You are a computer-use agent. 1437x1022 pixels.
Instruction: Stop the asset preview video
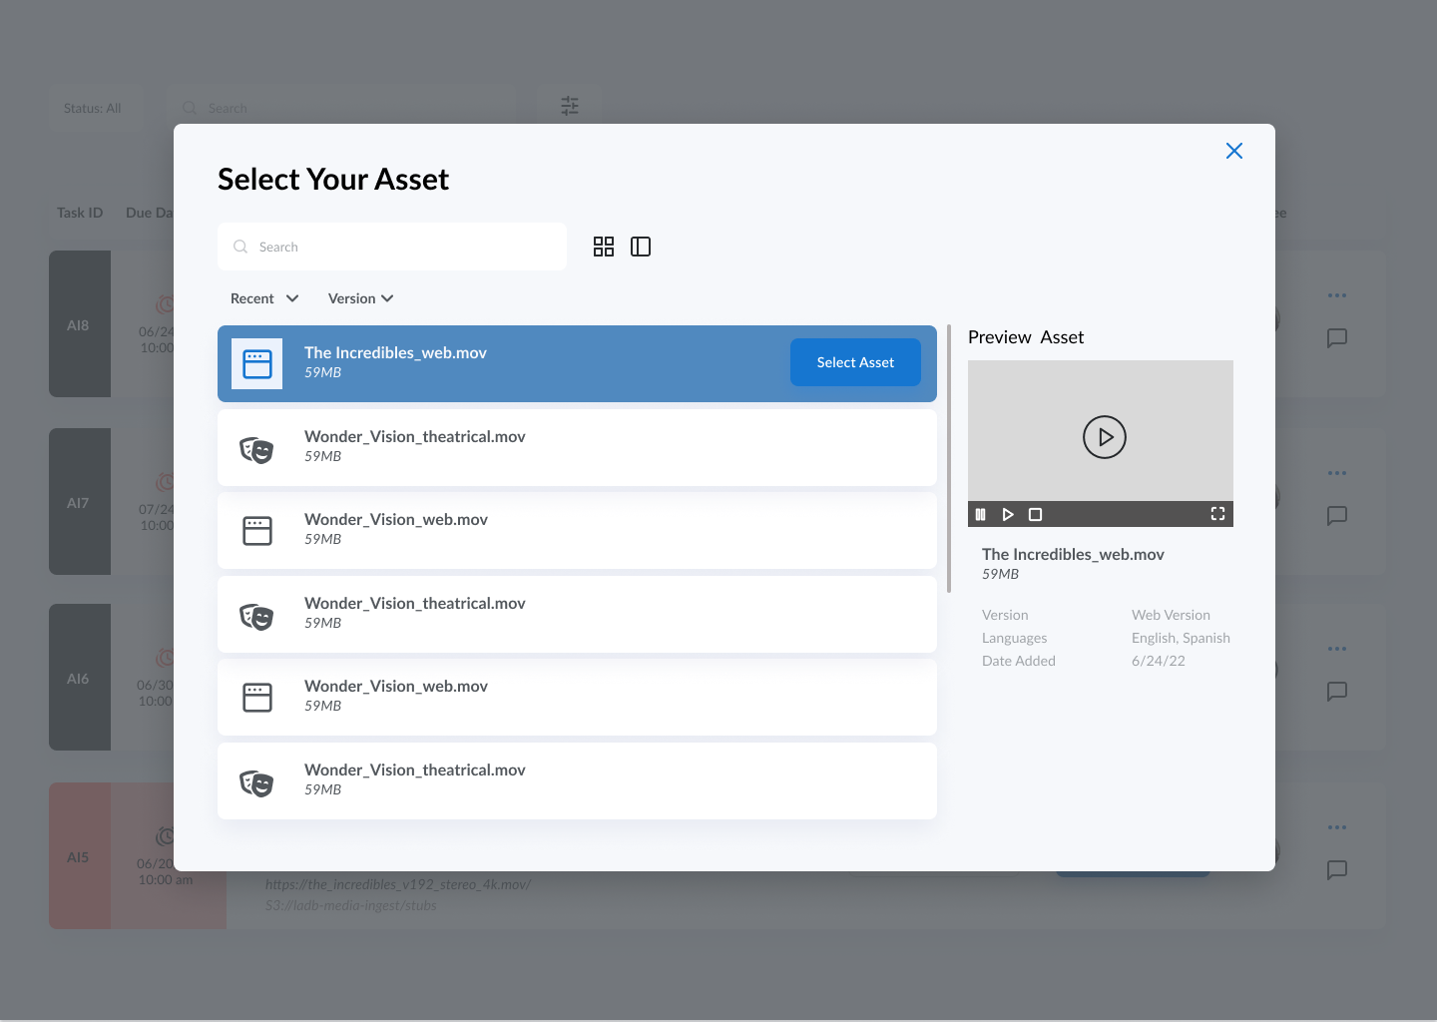(x=1036, y=515)
